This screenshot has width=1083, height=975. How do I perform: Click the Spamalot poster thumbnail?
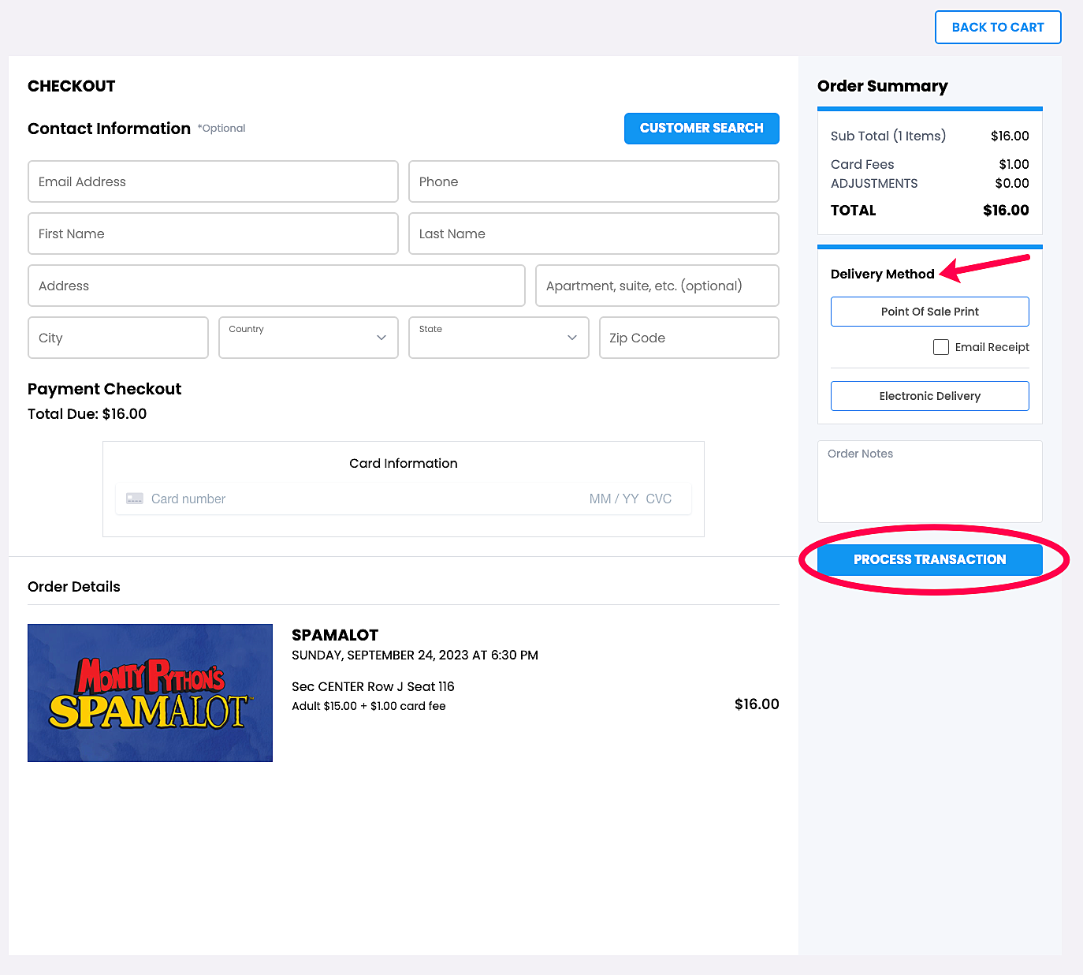click(x=150, y=693)
